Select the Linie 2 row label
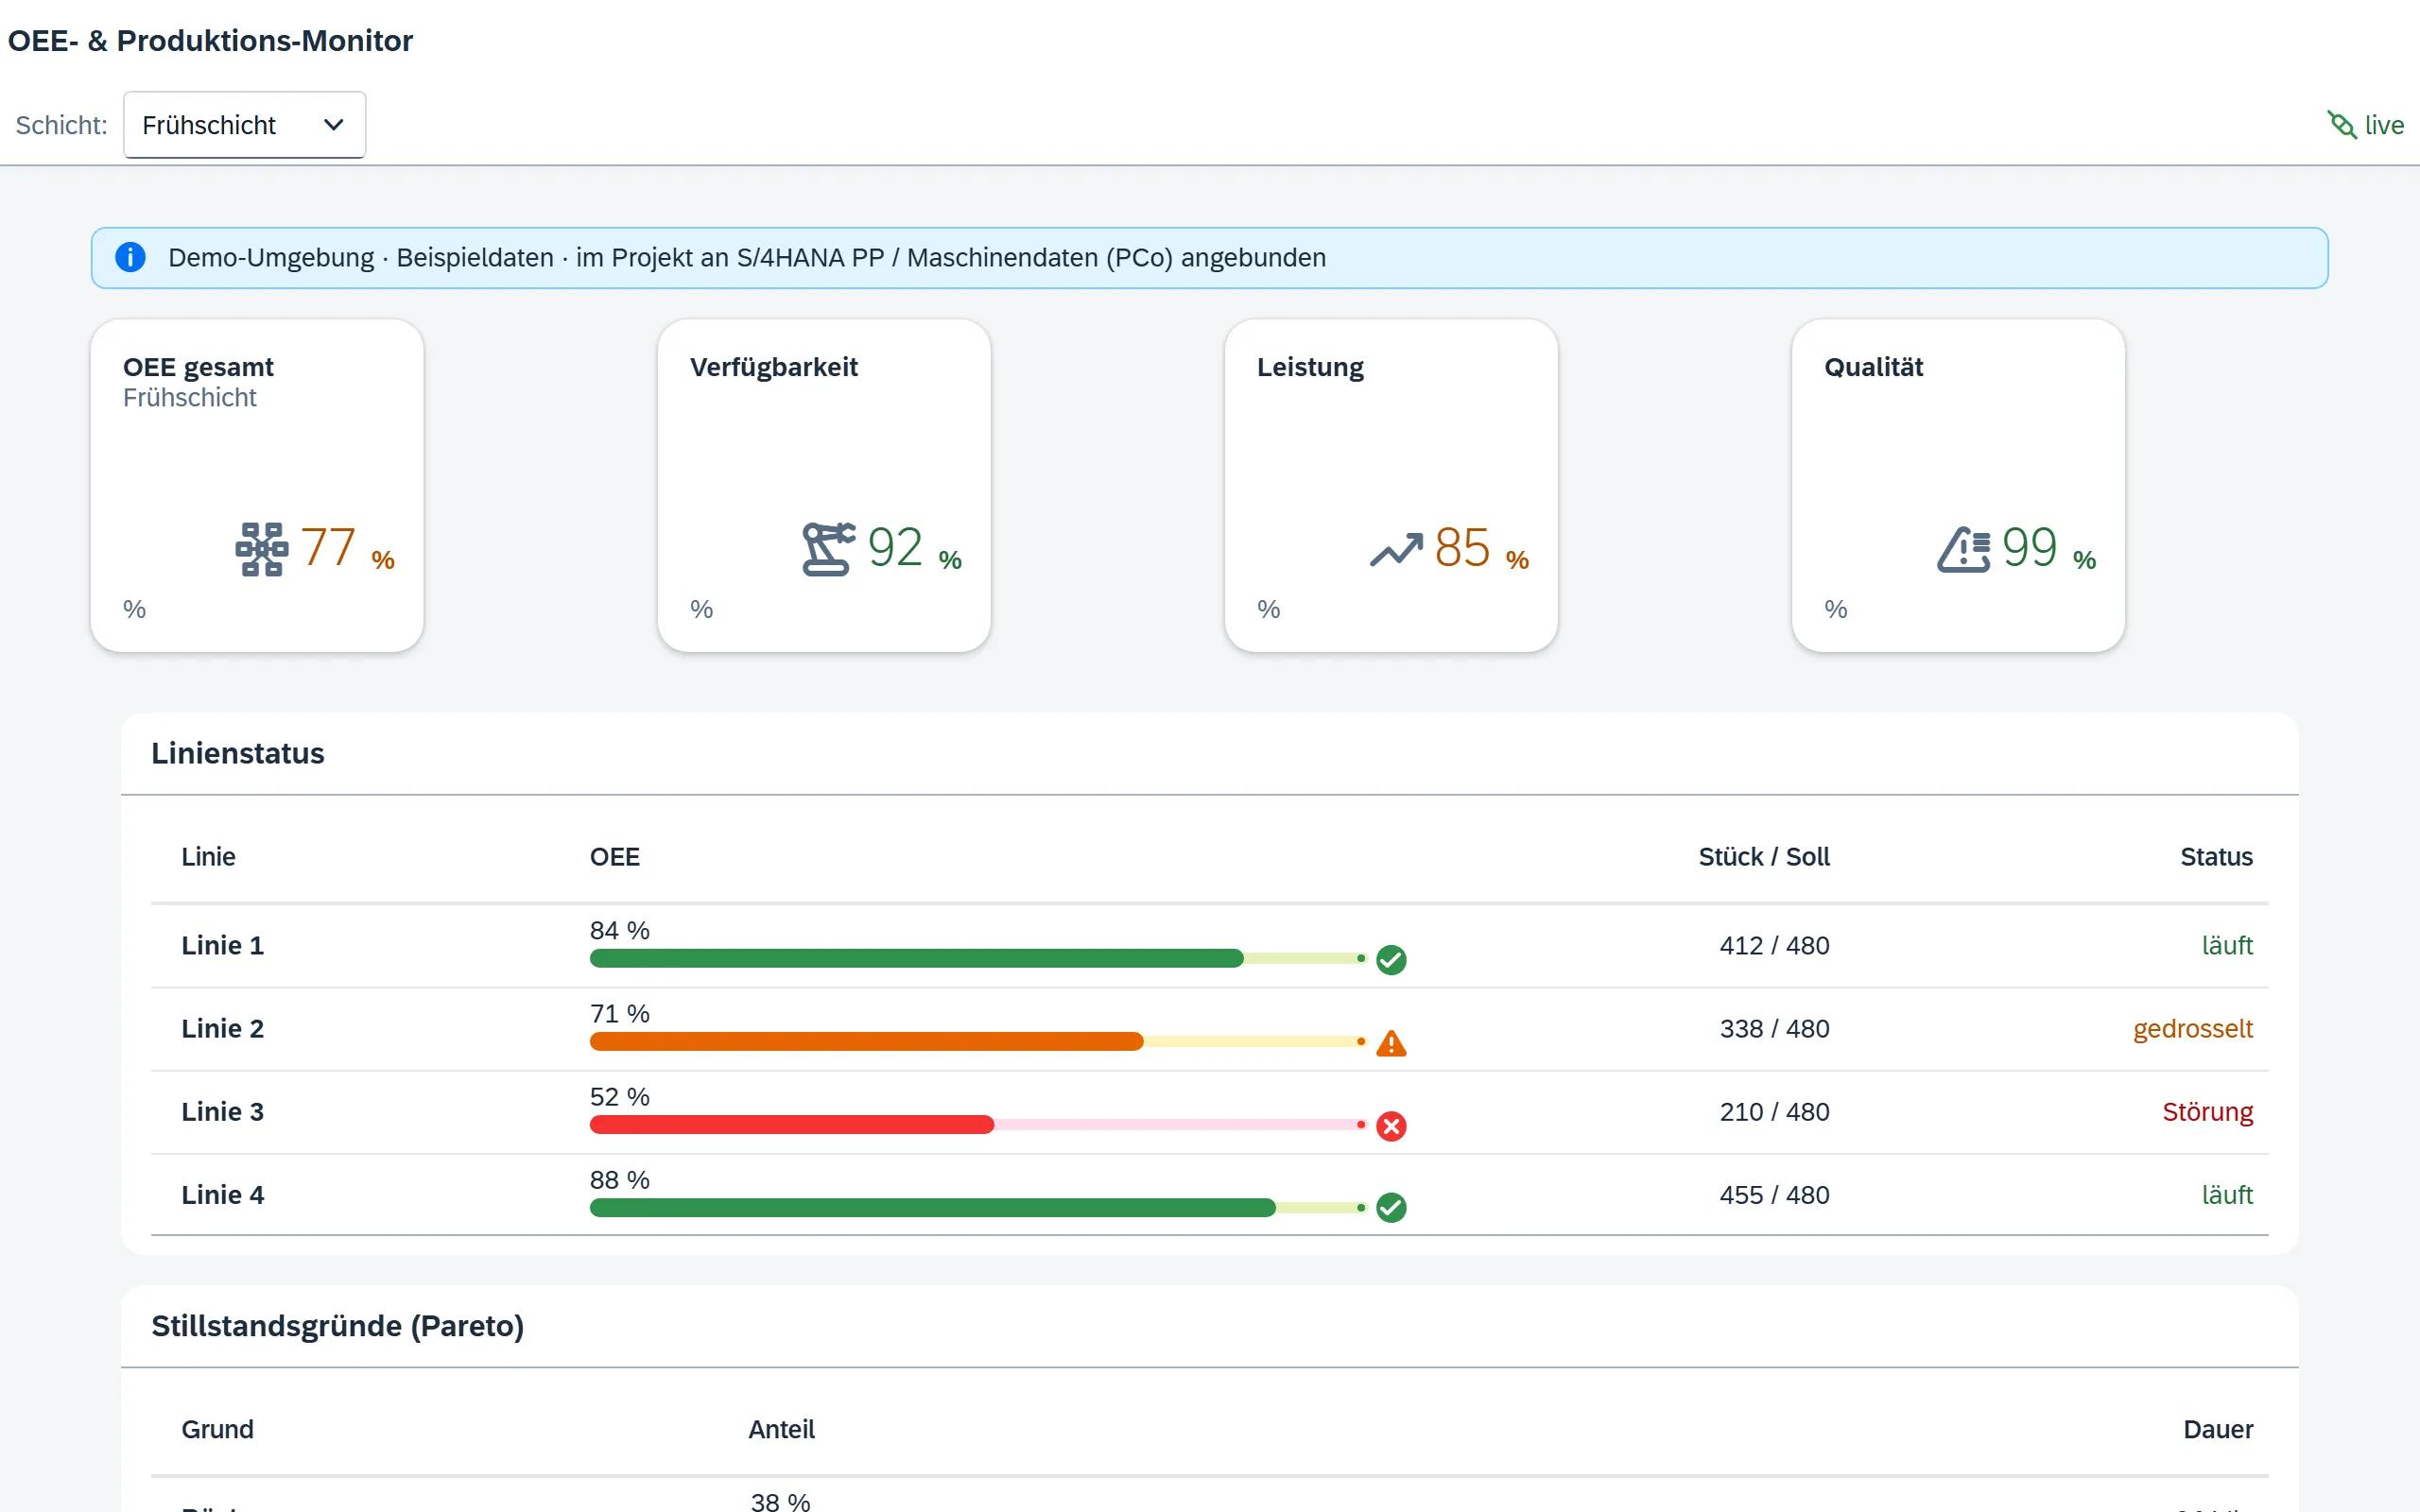Viewport: 2420px width, 1512px height. click(223, 1028)
